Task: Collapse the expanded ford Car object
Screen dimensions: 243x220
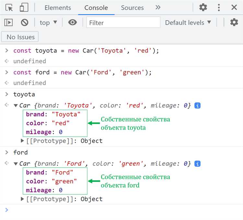Action: (x=16, y=164)
